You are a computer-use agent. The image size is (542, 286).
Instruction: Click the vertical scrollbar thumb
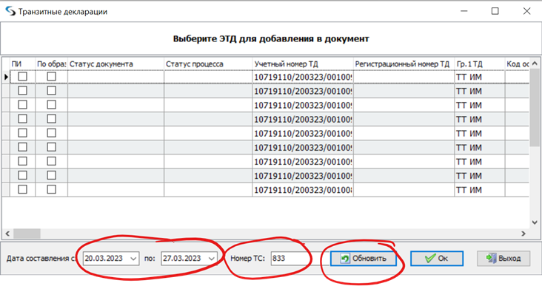coord(535,108)
